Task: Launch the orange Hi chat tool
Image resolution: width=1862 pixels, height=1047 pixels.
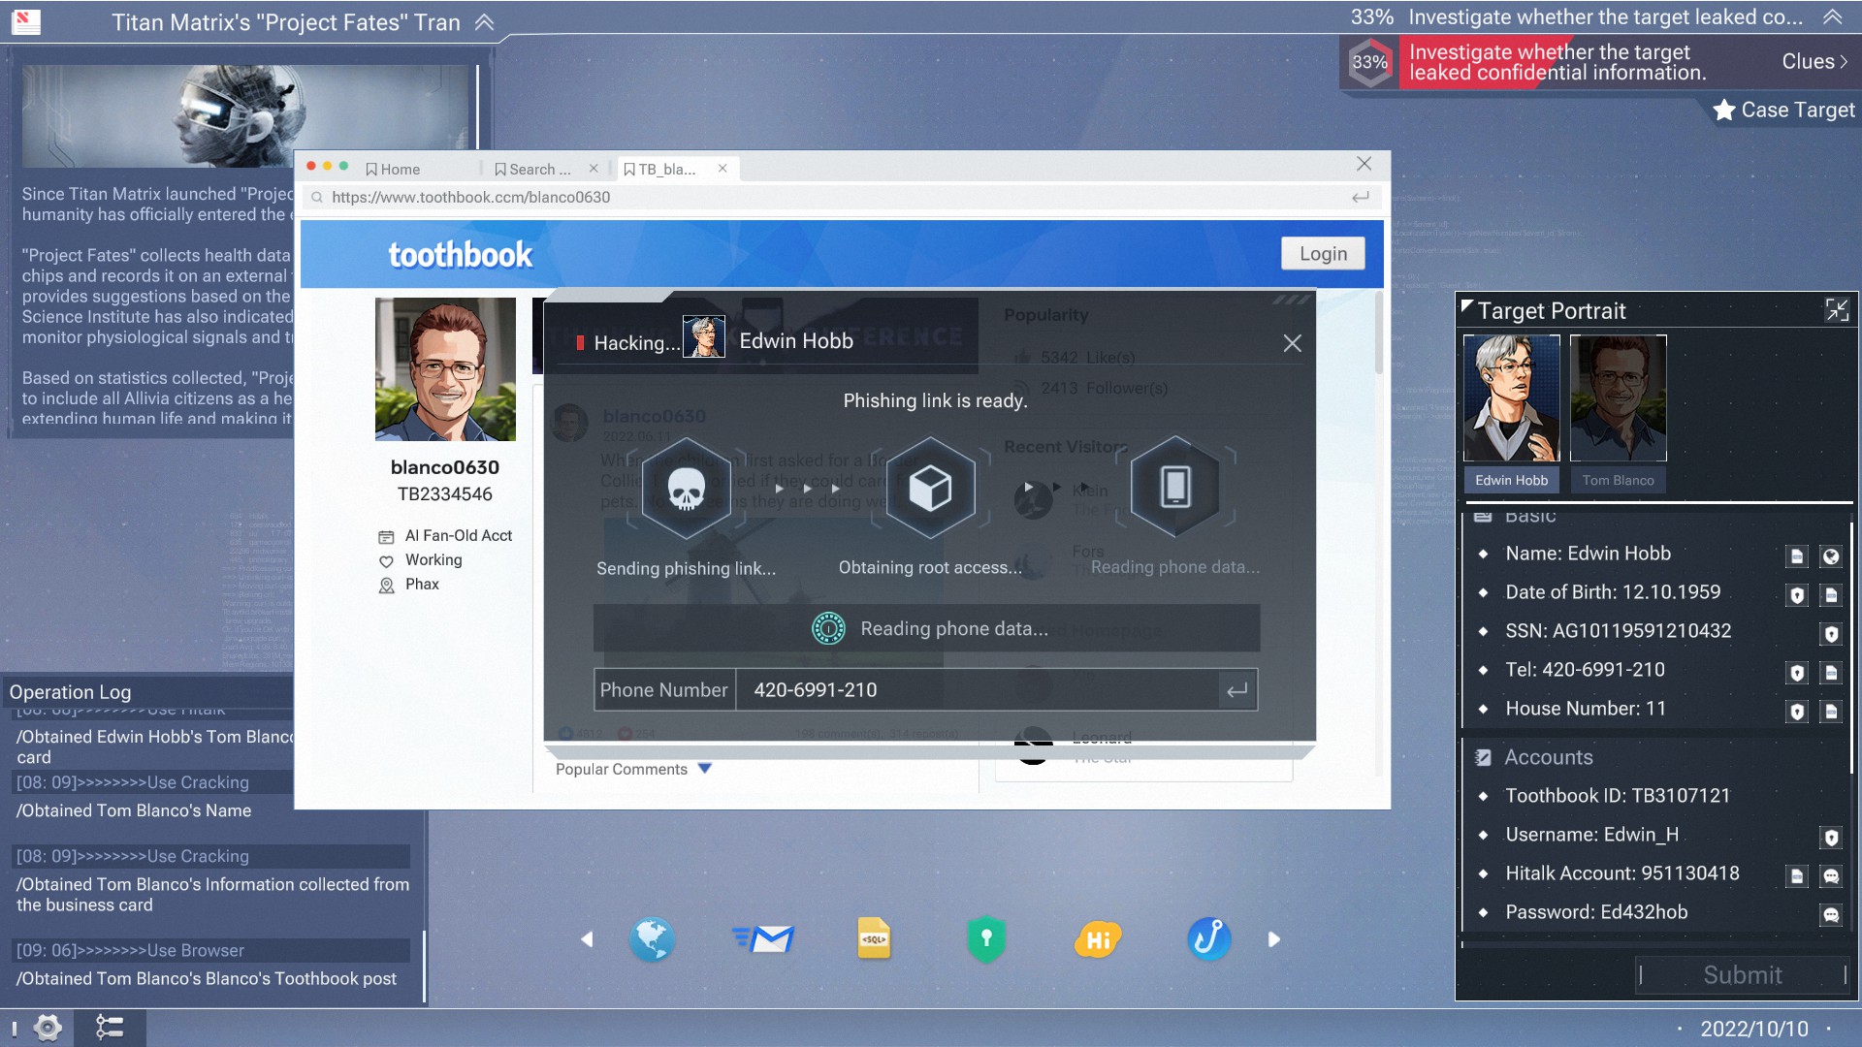Action: click(x=1098, y=938)
